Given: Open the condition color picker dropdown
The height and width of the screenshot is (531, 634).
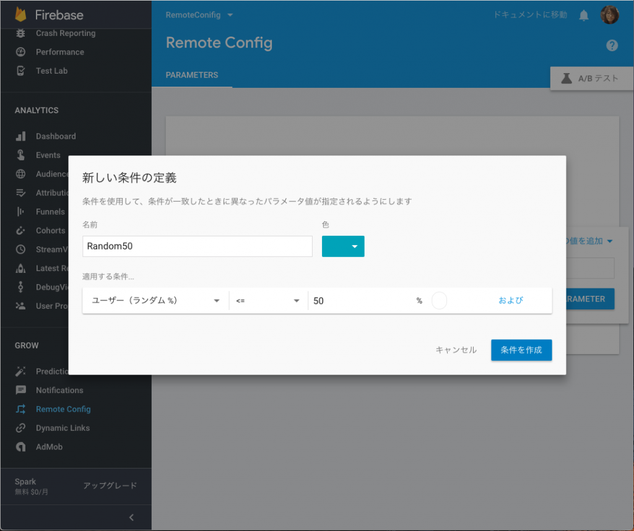Looking at the screenshot, I should tap(343, 246).
